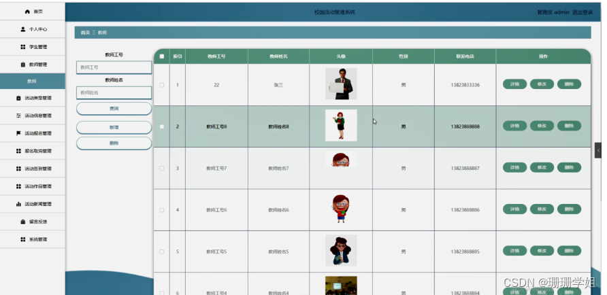Screen dimensions: 607x295
Task: Open 详情 for 教师姓名6
Action: (x=514, y=209)
